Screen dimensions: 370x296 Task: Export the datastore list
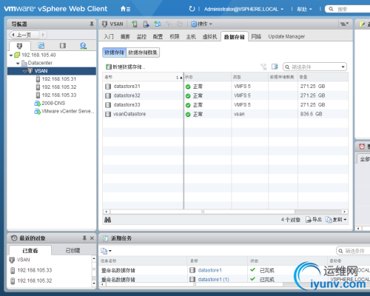point(314,220)
